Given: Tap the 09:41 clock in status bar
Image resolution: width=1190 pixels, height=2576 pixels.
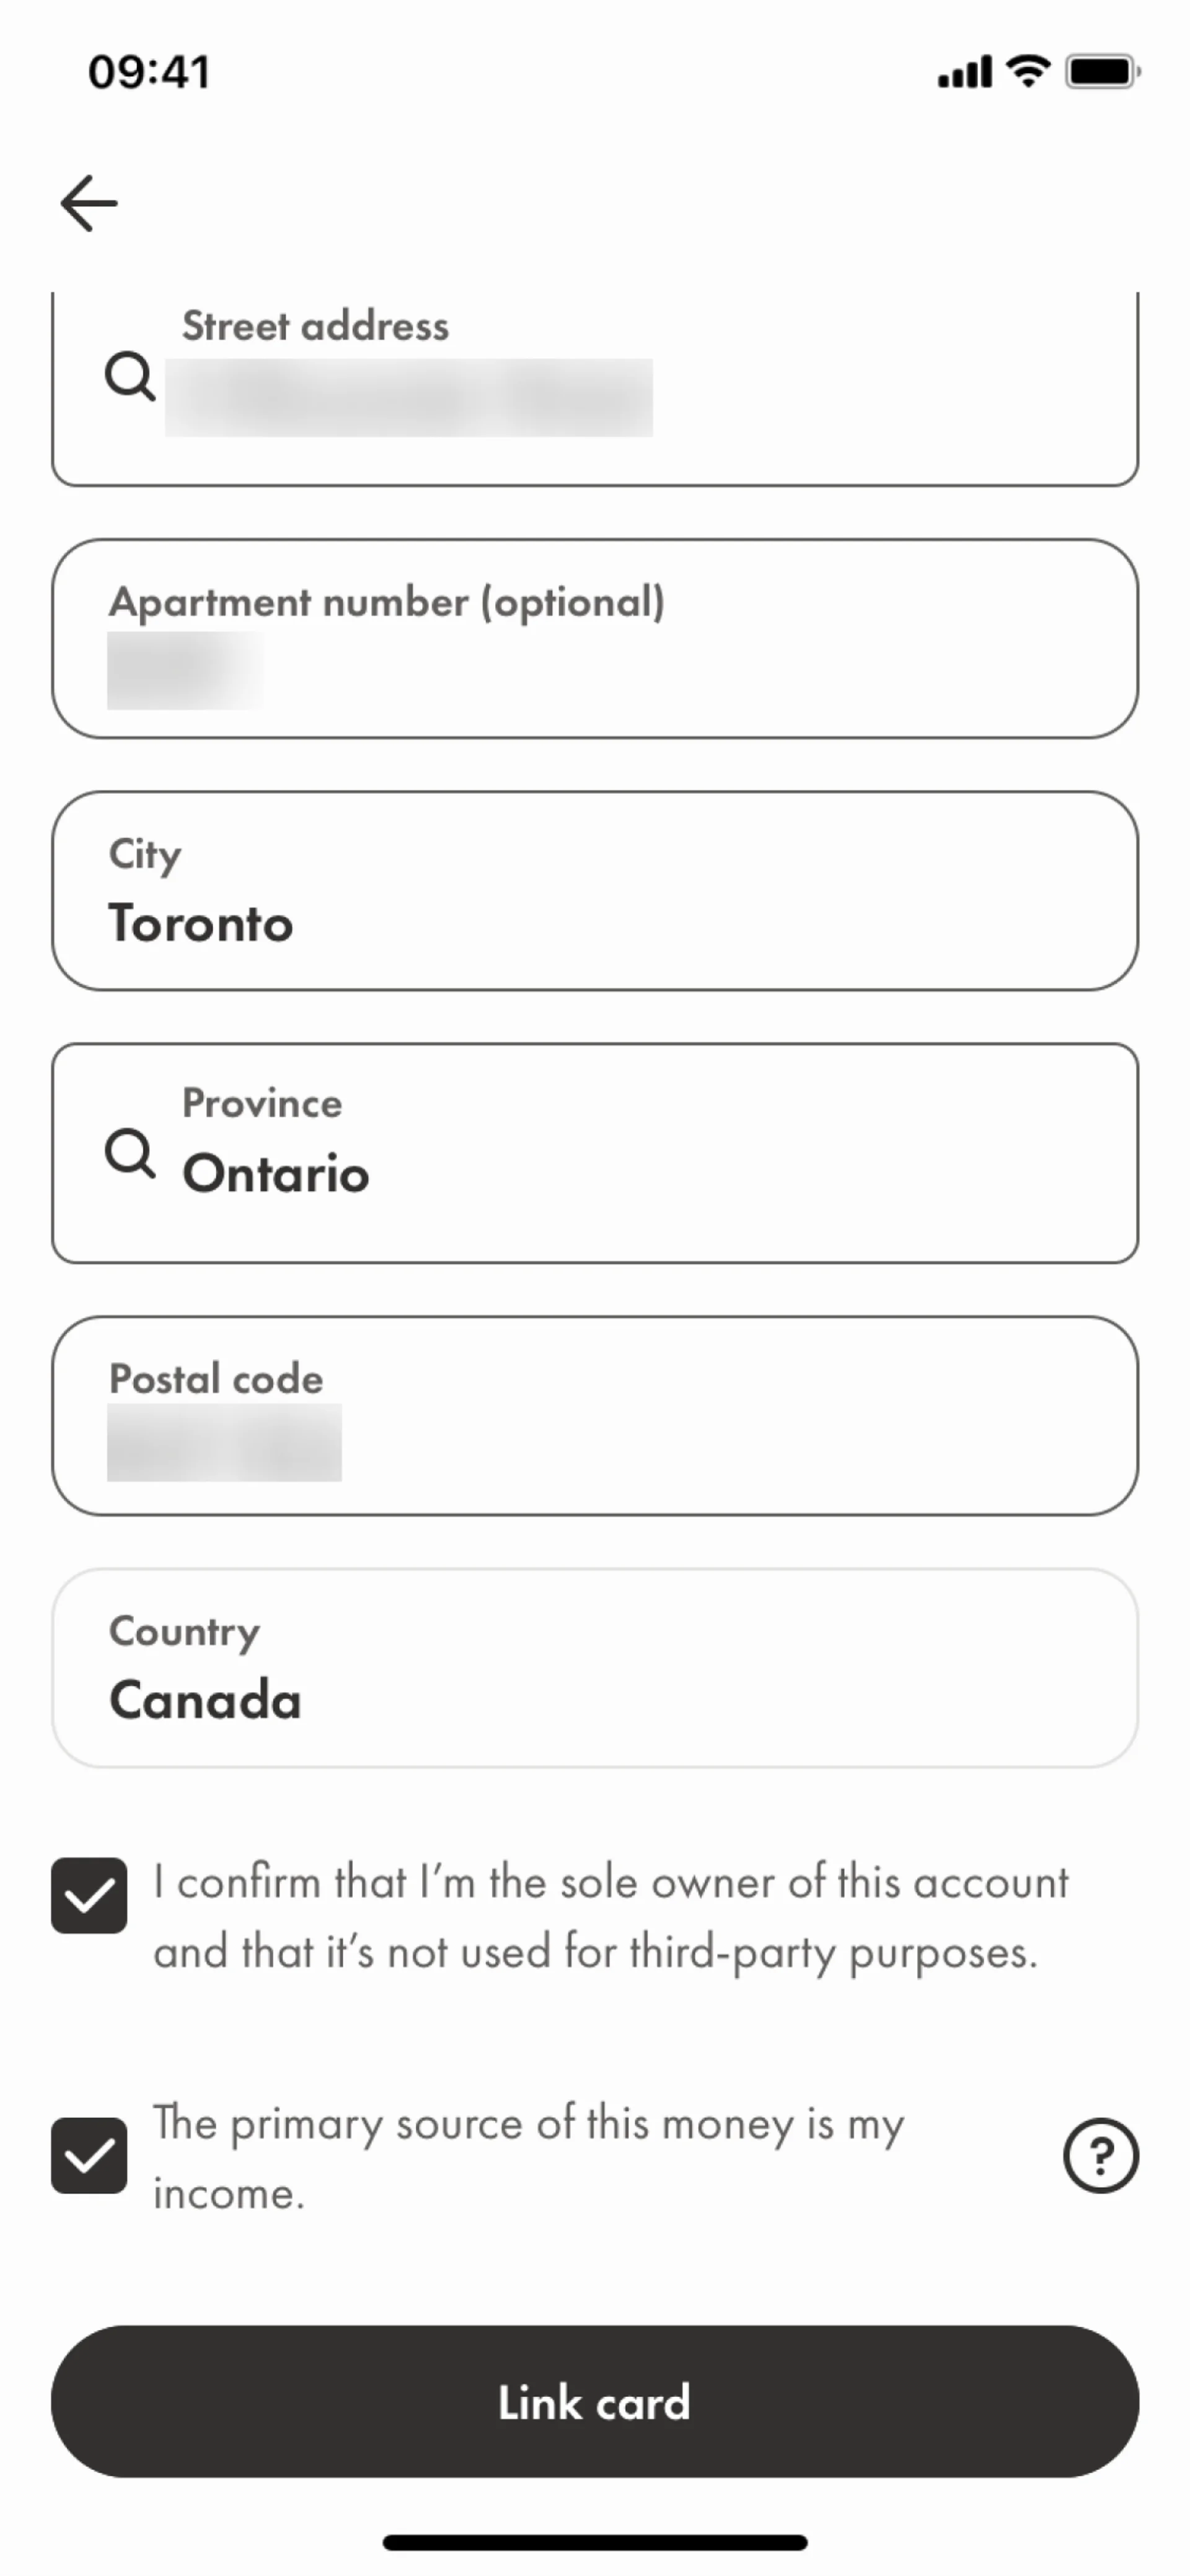Looking at the screenshot, I should pyautogui.click(x=149, y=72).
